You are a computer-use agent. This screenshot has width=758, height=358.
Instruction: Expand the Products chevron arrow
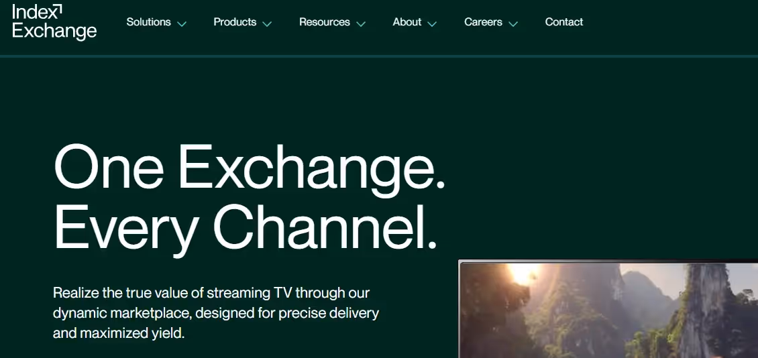tap(267, 23)
